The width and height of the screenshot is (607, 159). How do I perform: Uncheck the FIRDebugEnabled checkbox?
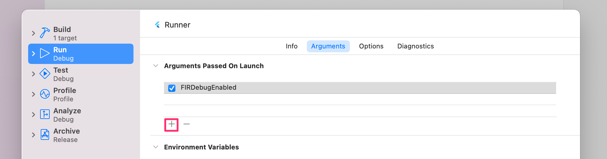pyautogui.click(x=172, y=88)
